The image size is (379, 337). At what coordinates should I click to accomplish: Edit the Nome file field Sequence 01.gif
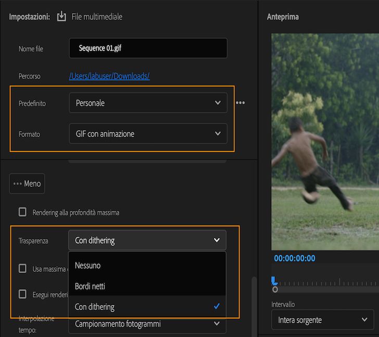[x=148, y=48]
